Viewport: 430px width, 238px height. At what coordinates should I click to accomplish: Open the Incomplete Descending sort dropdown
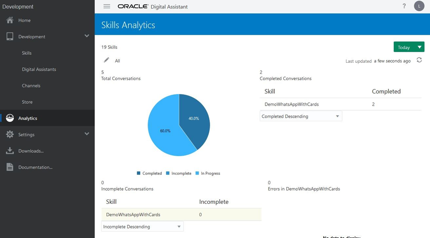coord(142,226)
